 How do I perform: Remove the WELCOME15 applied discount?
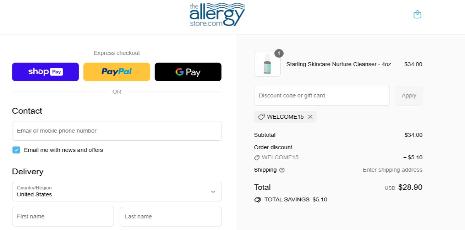pos(310,117)
